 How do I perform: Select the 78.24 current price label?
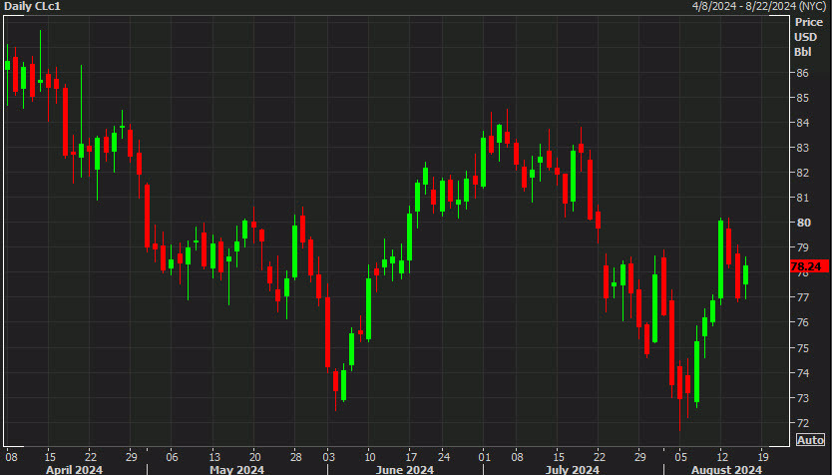pyautogui.click(x=808, y=266)
